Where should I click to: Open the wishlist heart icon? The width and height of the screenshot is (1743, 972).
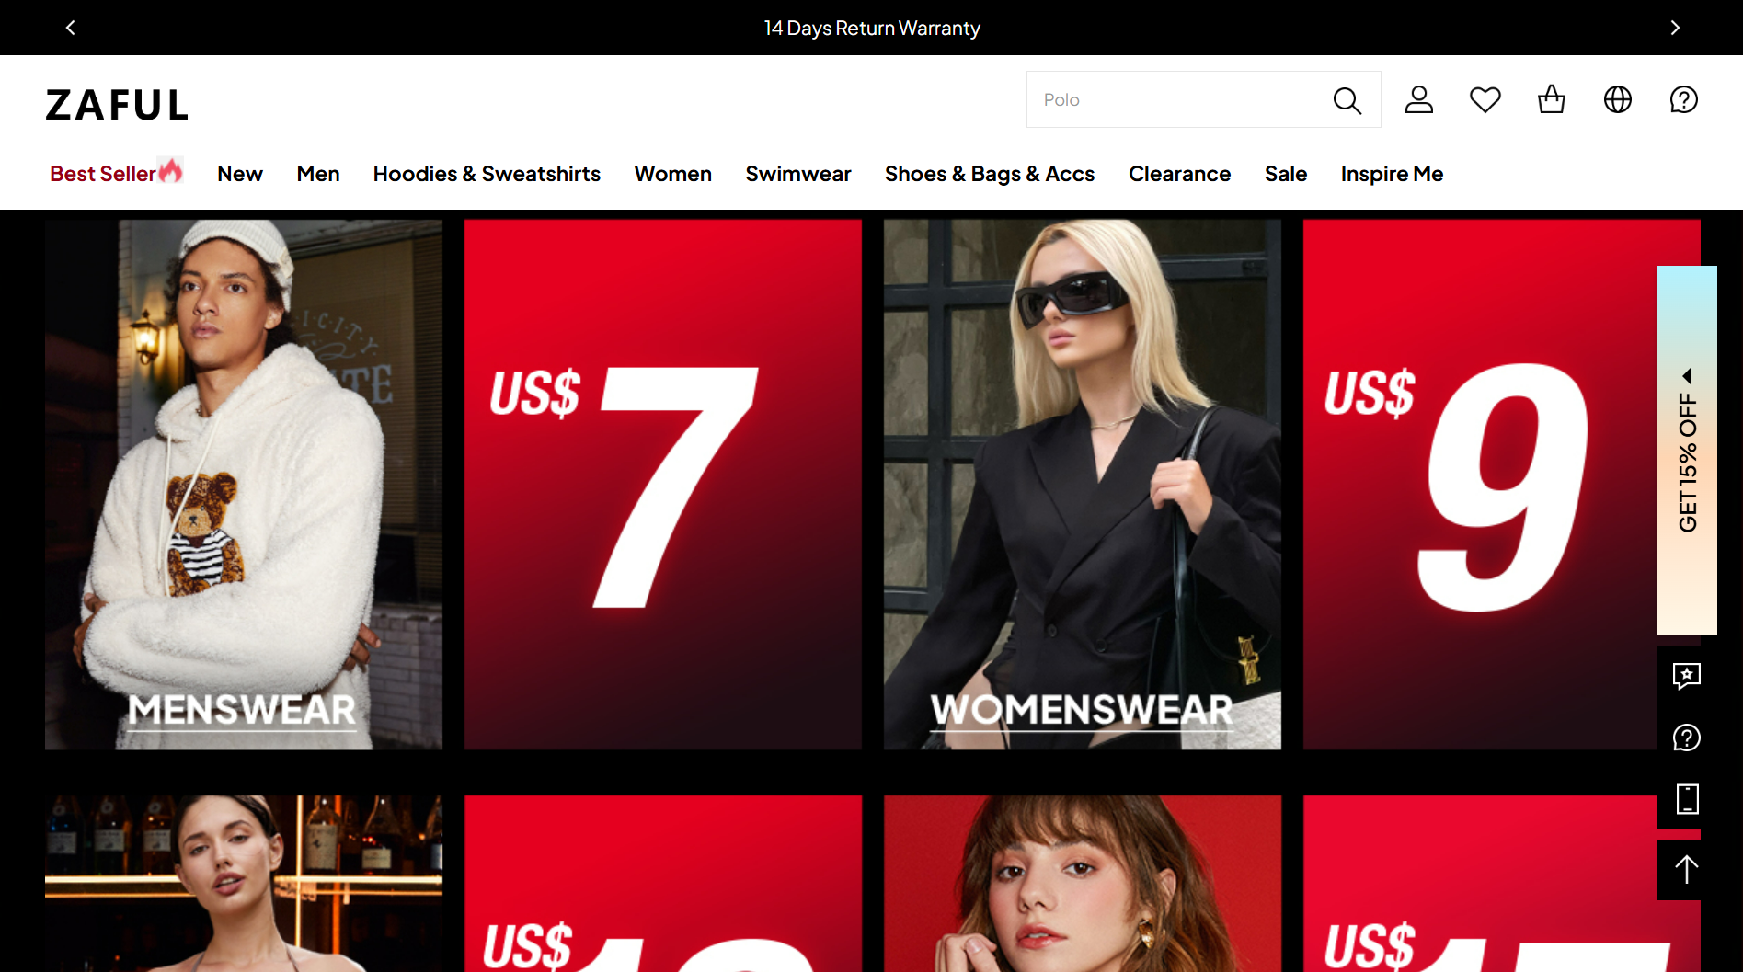1485,99
